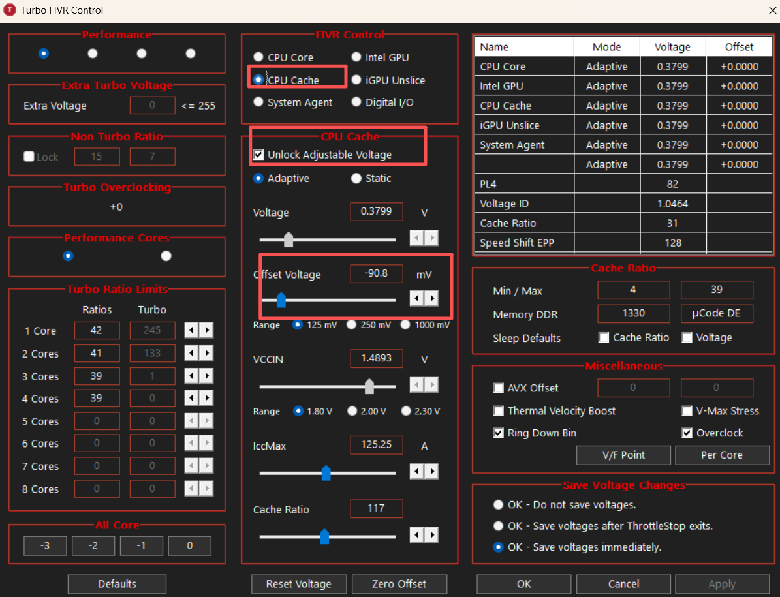Select the System Agent option
780x597 pixels.
point(258,102)
